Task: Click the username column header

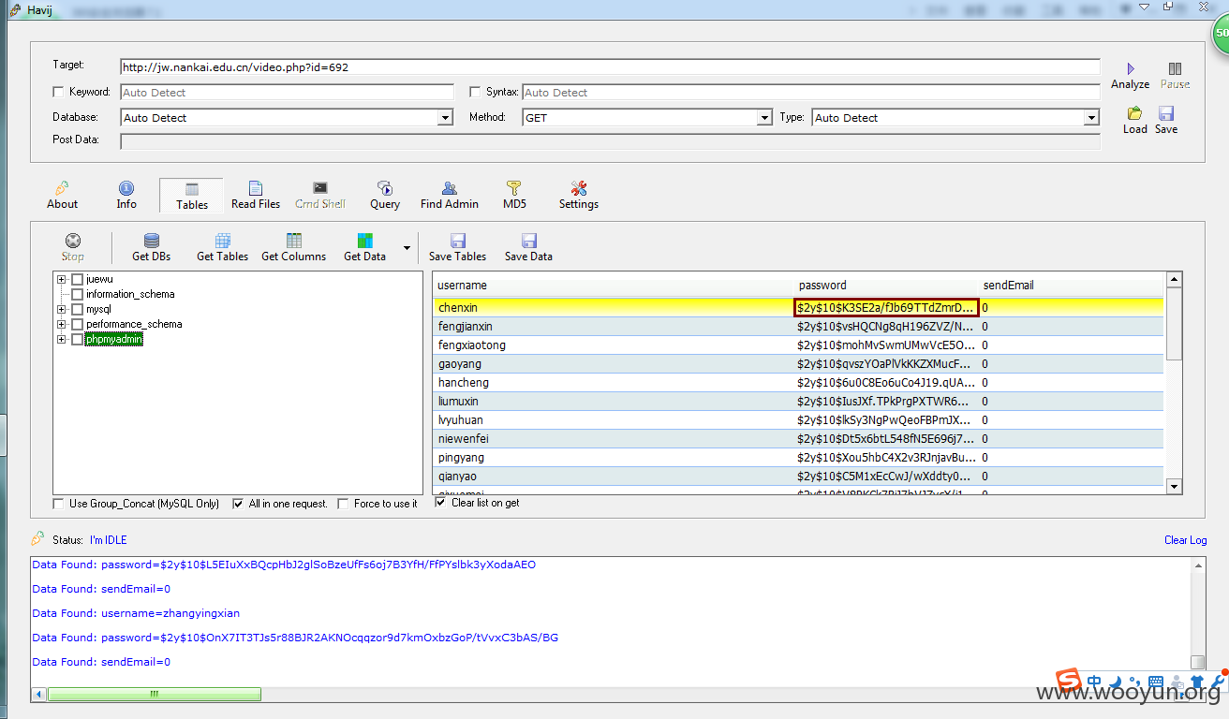Action: coord(613,285)
